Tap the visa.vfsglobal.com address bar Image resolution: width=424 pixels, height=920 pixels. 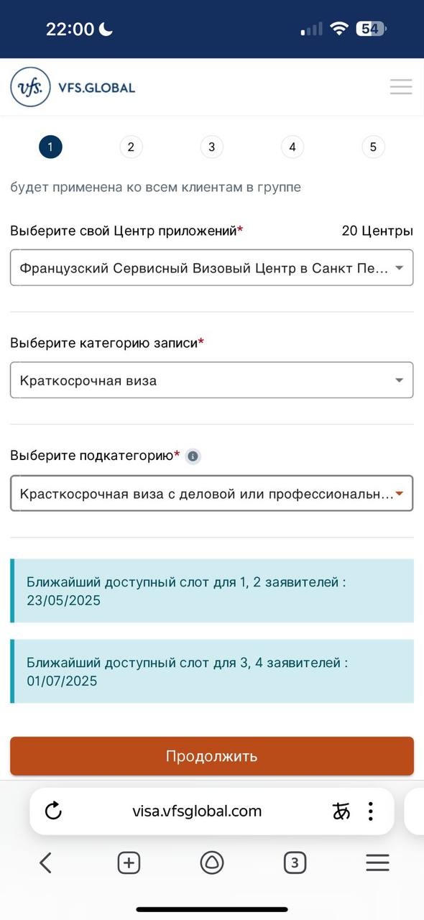[x=197, y=811]
